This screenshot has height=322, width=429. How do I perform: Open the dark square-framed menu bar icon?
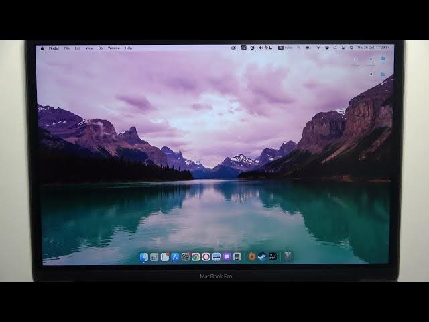pos(243,48)
